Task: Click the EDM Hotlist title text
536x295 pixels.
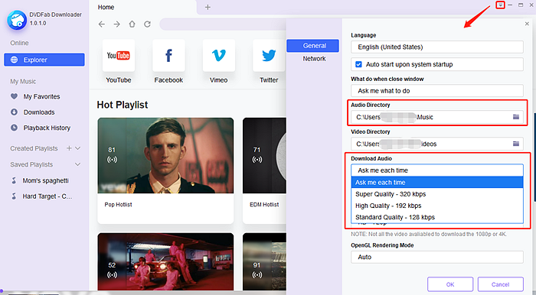Action: click(264, 204)
